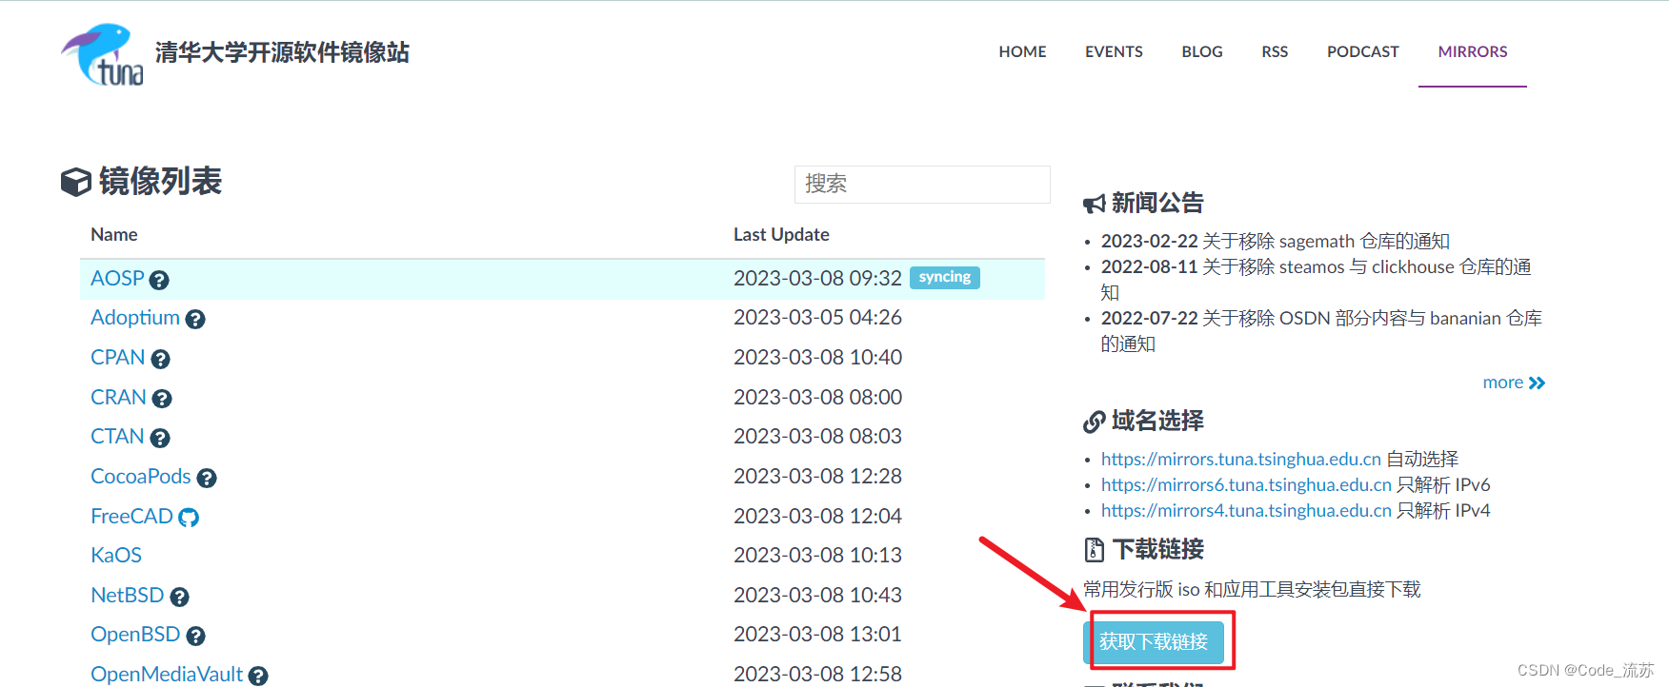Open help icon next to OpenBSD
Screen dimensions: 1669x687
(x=195, y=636)
